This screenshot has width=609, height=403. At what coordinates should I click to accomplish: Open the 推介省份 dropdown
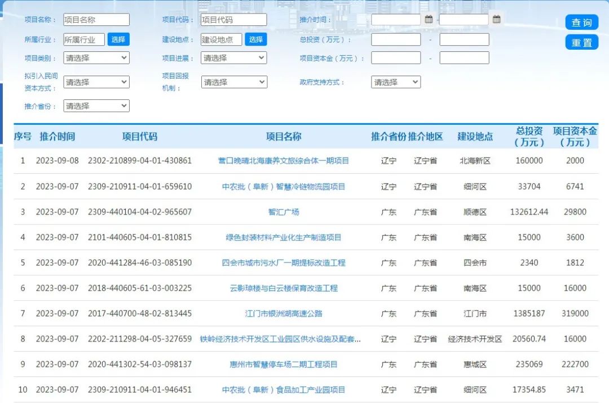[96, 106]
